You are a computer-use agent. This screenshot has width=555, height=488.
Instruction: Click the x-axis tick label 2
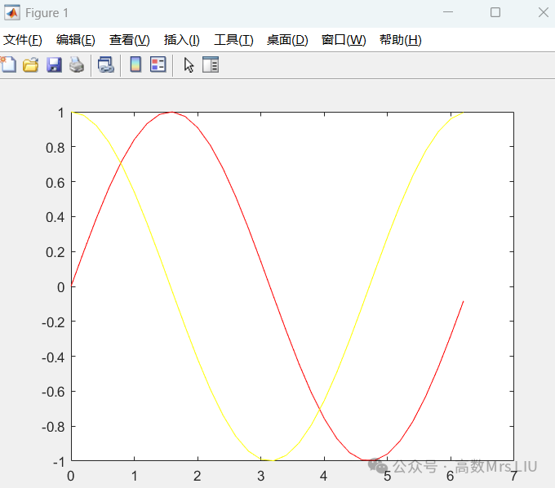(x=198, y=476)
